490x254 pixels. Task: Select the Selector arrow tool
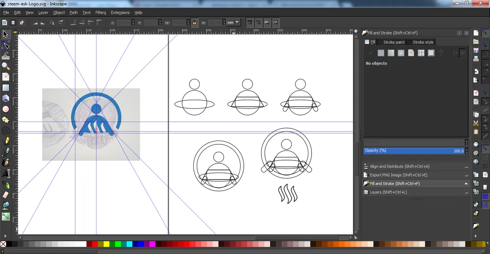(x=5, y=34)
